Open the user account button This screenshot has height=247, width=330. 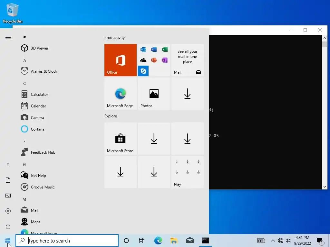click(8, 165)
